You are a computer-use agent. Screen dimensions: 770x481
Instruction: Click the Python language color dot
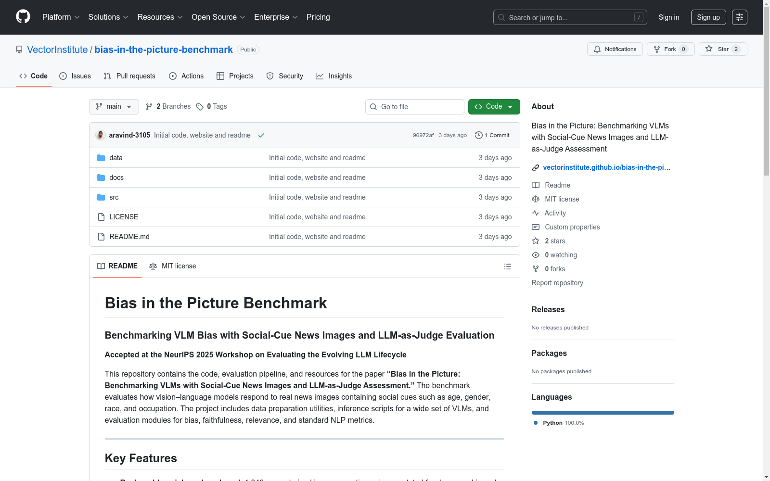click(x=536, y=423)
